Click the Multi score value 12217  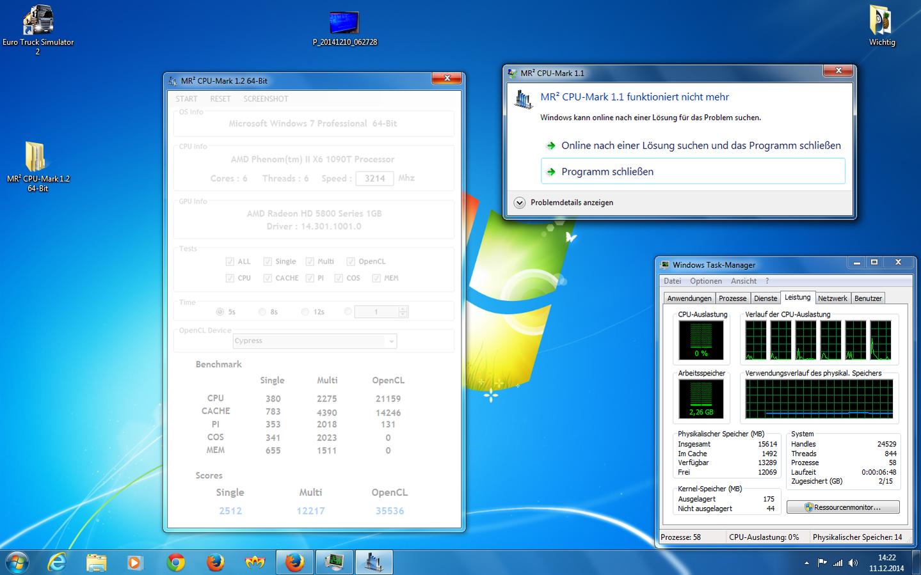[310, 510]
